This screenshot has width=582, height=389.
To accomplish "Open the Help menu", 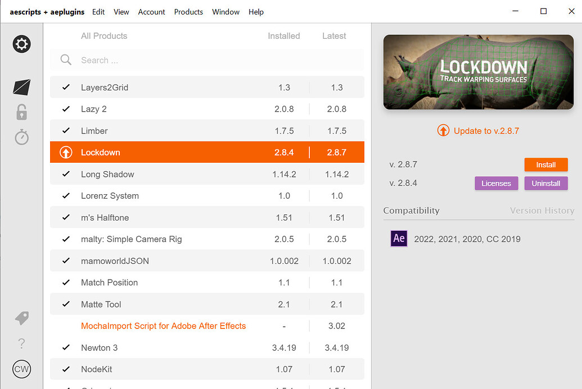I will click(x=256, y=12).
